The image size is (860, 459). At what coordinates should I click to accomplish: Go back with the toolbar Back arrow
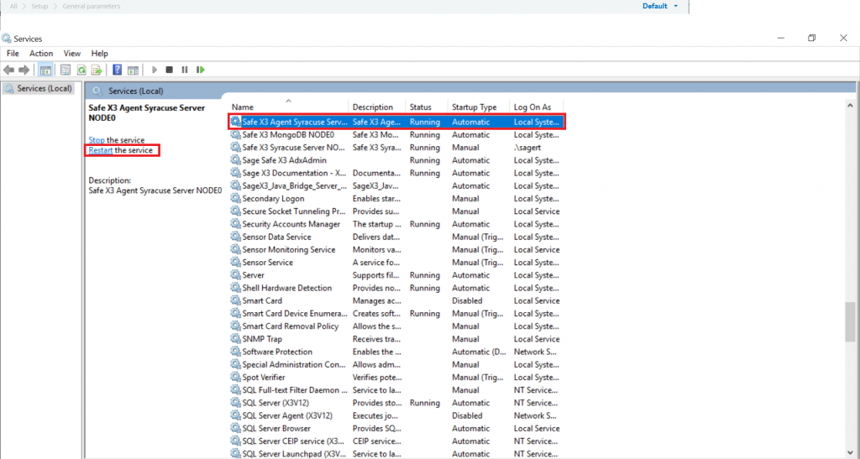point(8,70)
